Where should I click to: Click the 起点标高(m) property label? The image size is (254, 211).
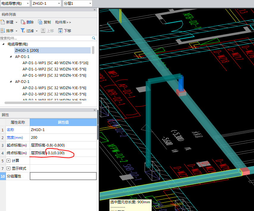17,145
